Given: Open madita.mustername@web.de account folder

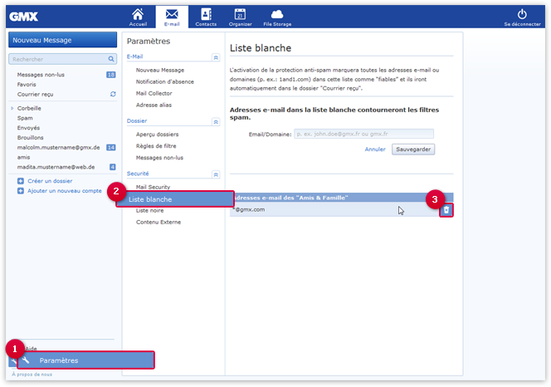Looking at the screenshot, I should (56, 167).
